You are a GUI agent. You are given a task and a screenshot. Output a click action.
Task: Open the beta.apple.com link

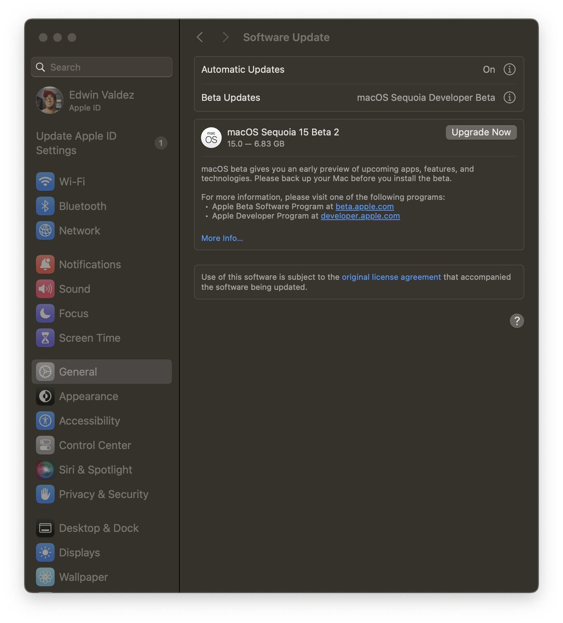coord(364,206)
